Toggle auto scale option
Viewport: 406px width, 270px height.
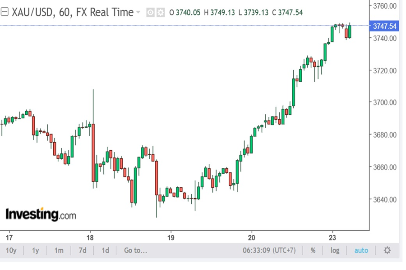(x=361, y=250)
